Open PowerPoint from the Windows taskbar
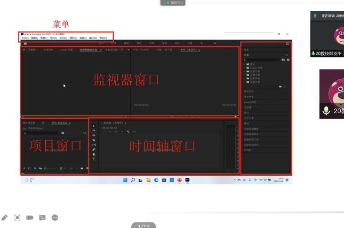The width and height of the screenshot is (344, 228). [x=179, y=180]
